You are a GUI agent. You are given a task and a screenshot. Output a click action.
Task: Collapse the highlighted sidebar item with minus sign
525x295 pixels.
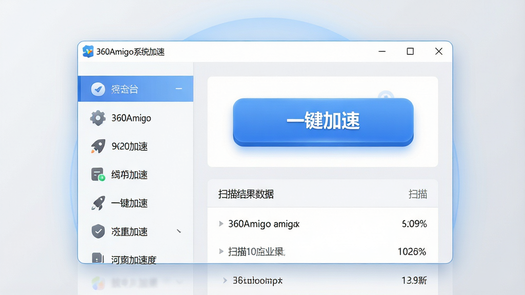tap(179, 89)
